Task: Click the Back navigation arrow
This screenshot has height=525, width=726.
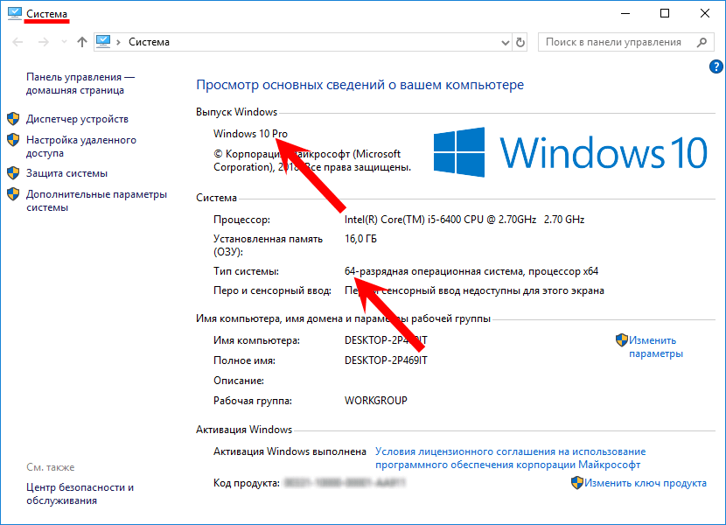Action: (17, 42)
